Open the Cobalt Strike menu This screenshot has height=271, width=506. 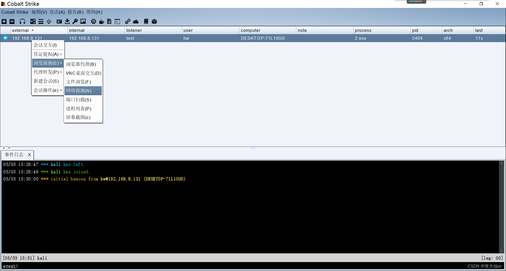[15, 12]
